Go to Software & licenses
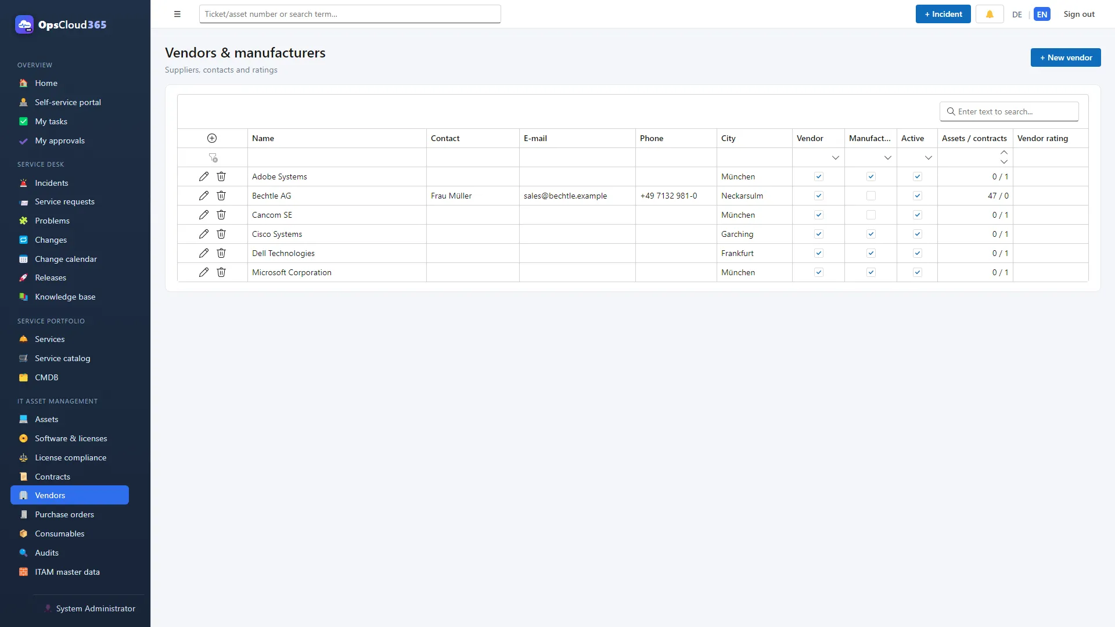This screenshot has width=1115, height=627. coord(71,438)
